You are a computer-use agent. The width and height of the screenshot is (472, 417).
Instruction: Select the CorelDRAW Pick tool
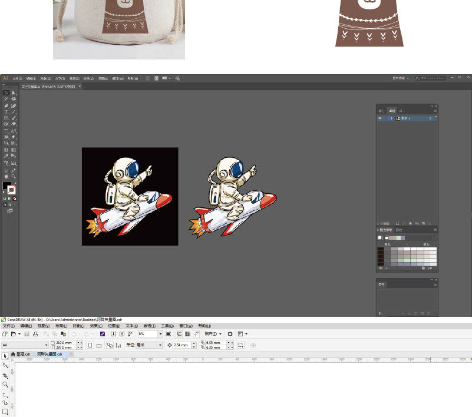5,356
